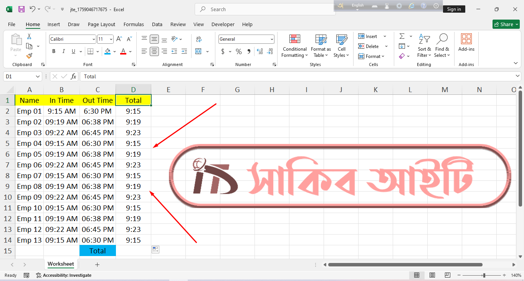Image resolution: width=524 pixels, height=281 pixels.
Task: Click the Conditional Formatting icon
Action: 294,39
